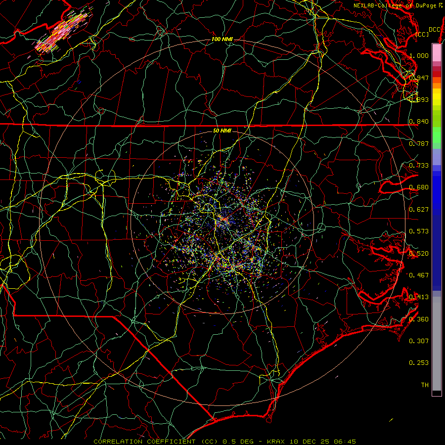Click the pink-yellow radar echo cluster in northwest

pos(62,31)
